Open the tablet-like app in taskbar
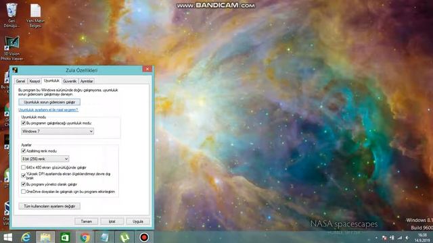This screenshot has height=243, width=433. tap(105, 237)
